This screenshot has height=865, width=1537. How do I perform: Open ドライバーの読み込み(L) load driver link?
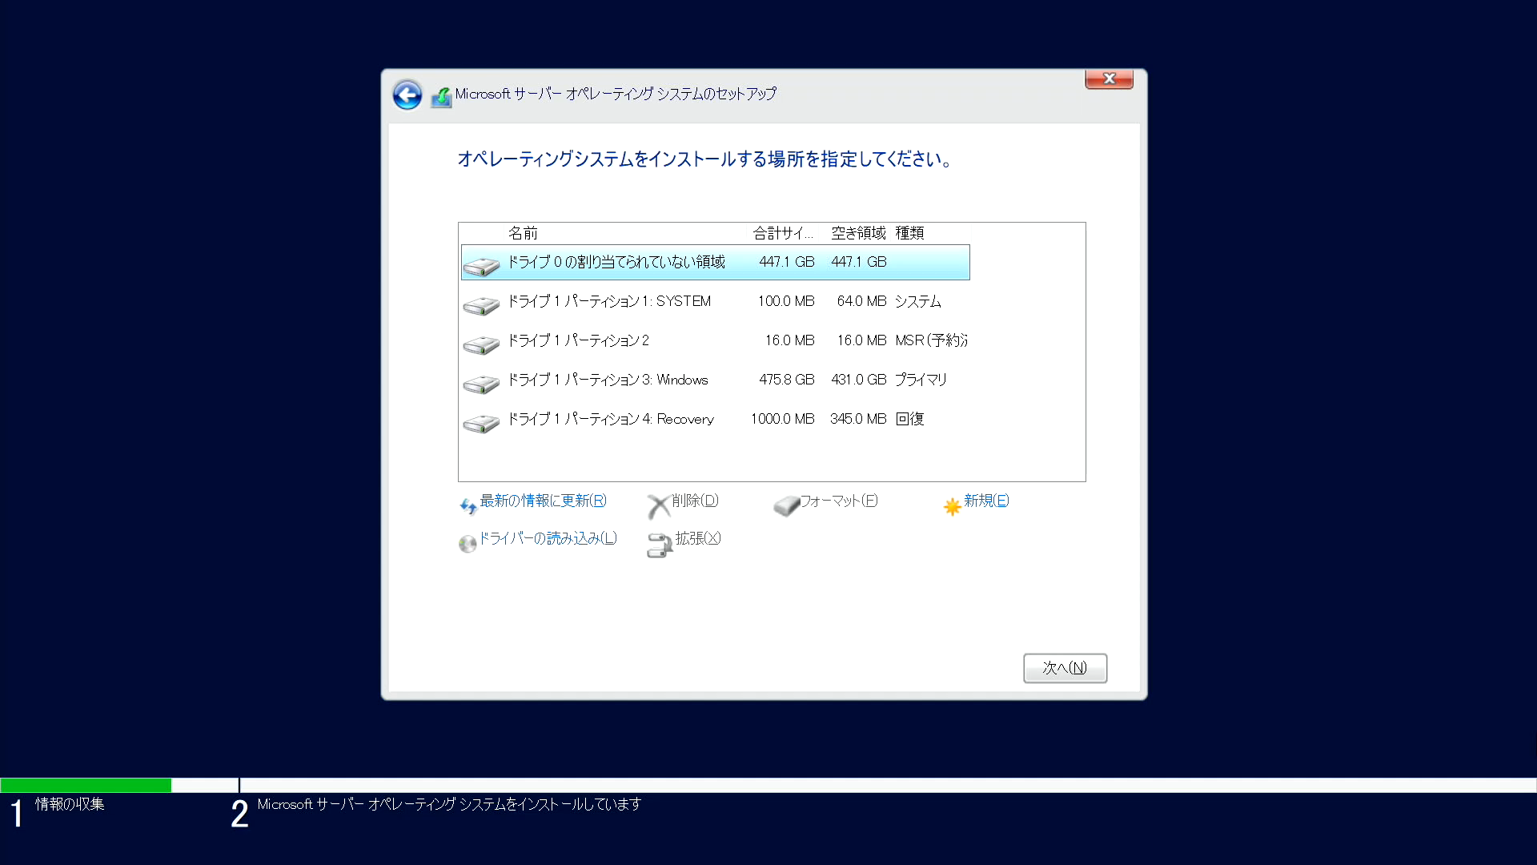click(548, 538)
